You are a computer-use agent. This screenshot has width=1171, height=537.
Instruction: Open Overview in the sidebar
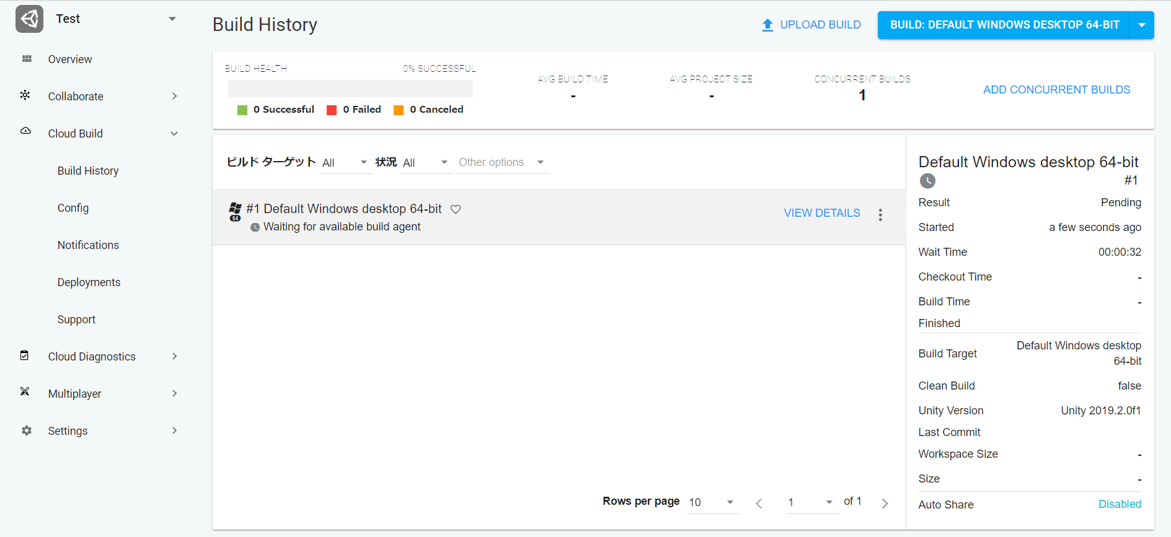pos(70,59)
